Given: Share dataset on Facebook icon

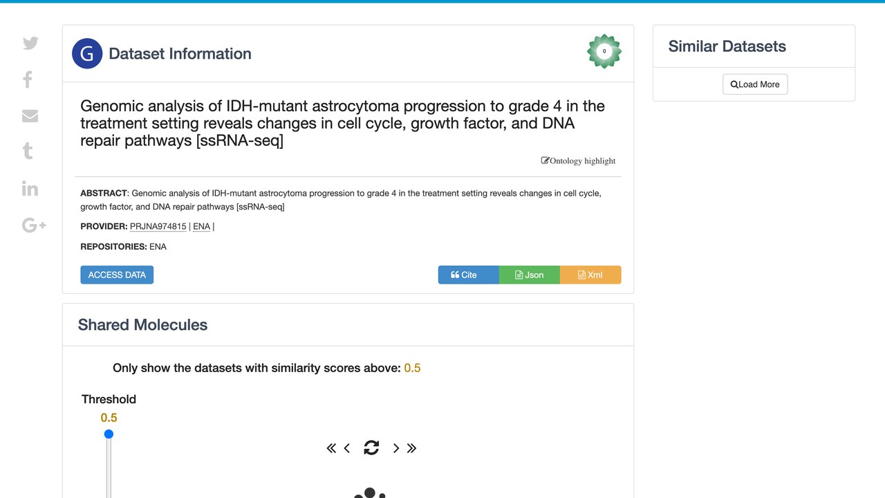Looking at the screenshot, I should (28, 80).
